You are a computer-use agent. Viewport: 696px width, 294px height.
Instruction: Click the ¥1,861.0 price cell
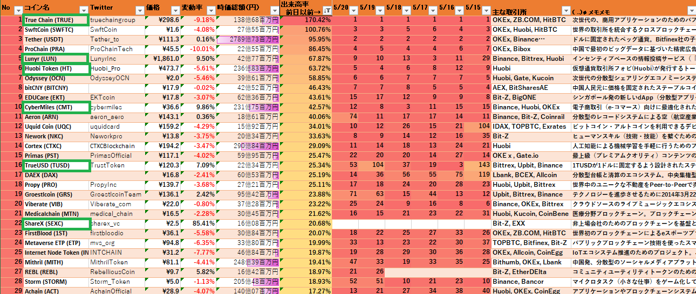(162, 59)
